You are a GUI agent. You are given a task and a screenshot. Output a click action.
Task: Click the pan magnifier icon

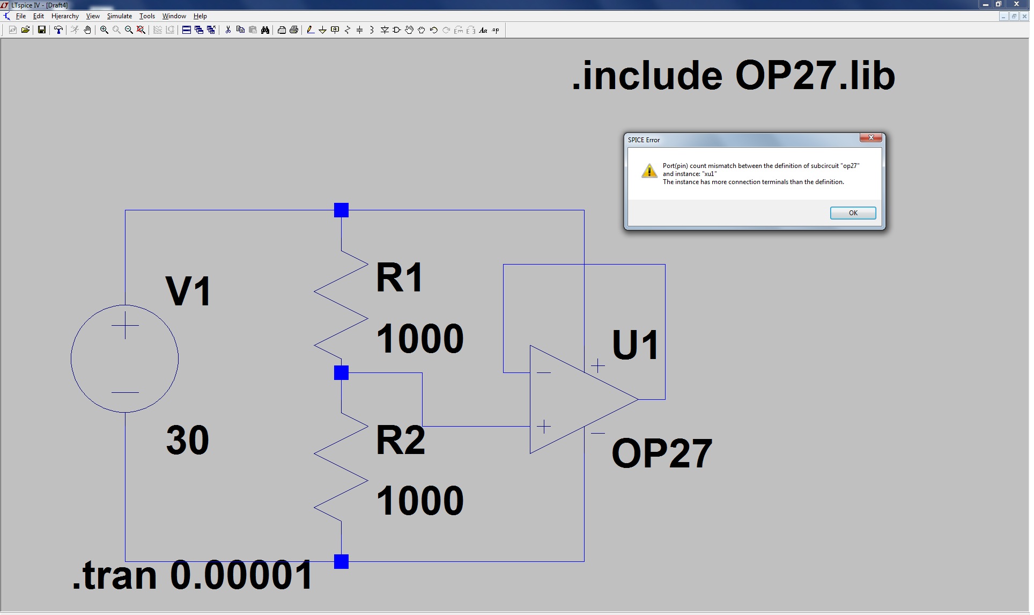(x=116, y=30)
